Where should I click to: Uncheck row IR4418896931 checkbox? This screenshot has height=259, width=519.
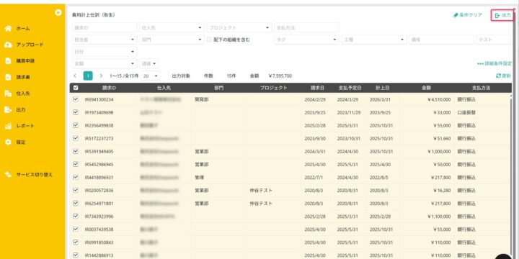point(76,177)
